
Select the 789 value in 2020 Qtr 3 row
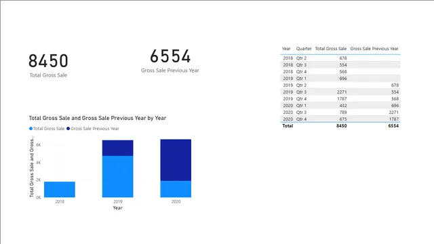(343, 113)
